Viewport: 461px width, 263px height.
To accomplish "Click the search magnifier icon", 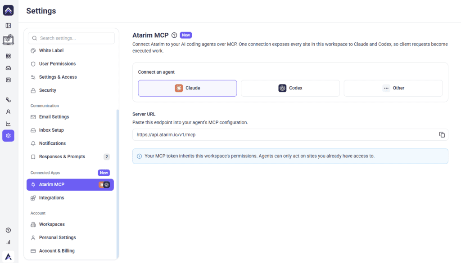I will [34, 38].
